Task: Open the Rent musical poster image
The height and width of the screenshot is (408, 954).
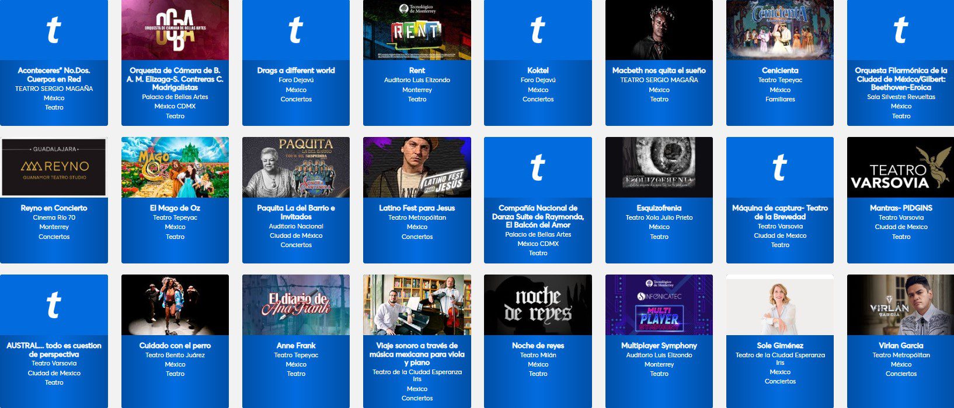Action: pos(417,30)
